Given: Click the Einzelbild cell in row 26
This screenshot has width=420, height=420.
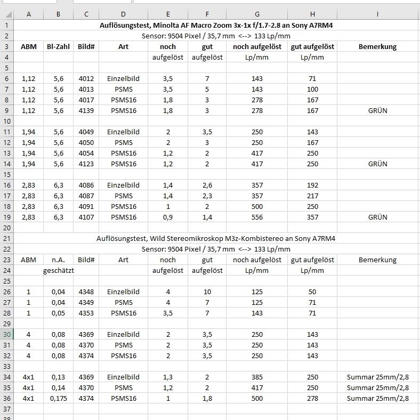Looking at the screenshot, I should [123, 292].
